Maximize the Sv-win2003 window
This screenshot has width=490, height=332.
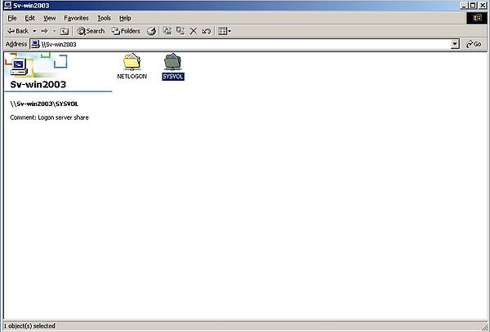click(473, 6)
